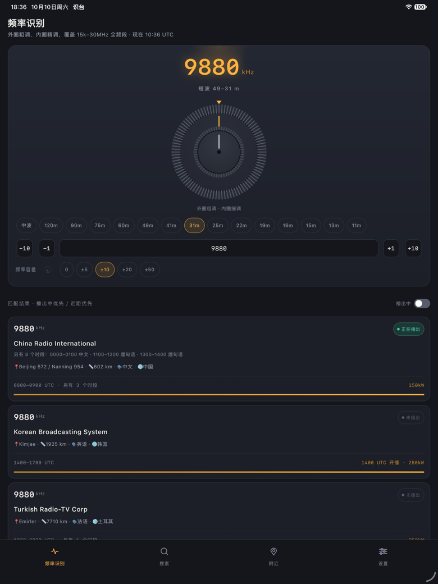Toggle the 播出中 filter switch
This screenshot has width=438, height=584.
(422, 303)
